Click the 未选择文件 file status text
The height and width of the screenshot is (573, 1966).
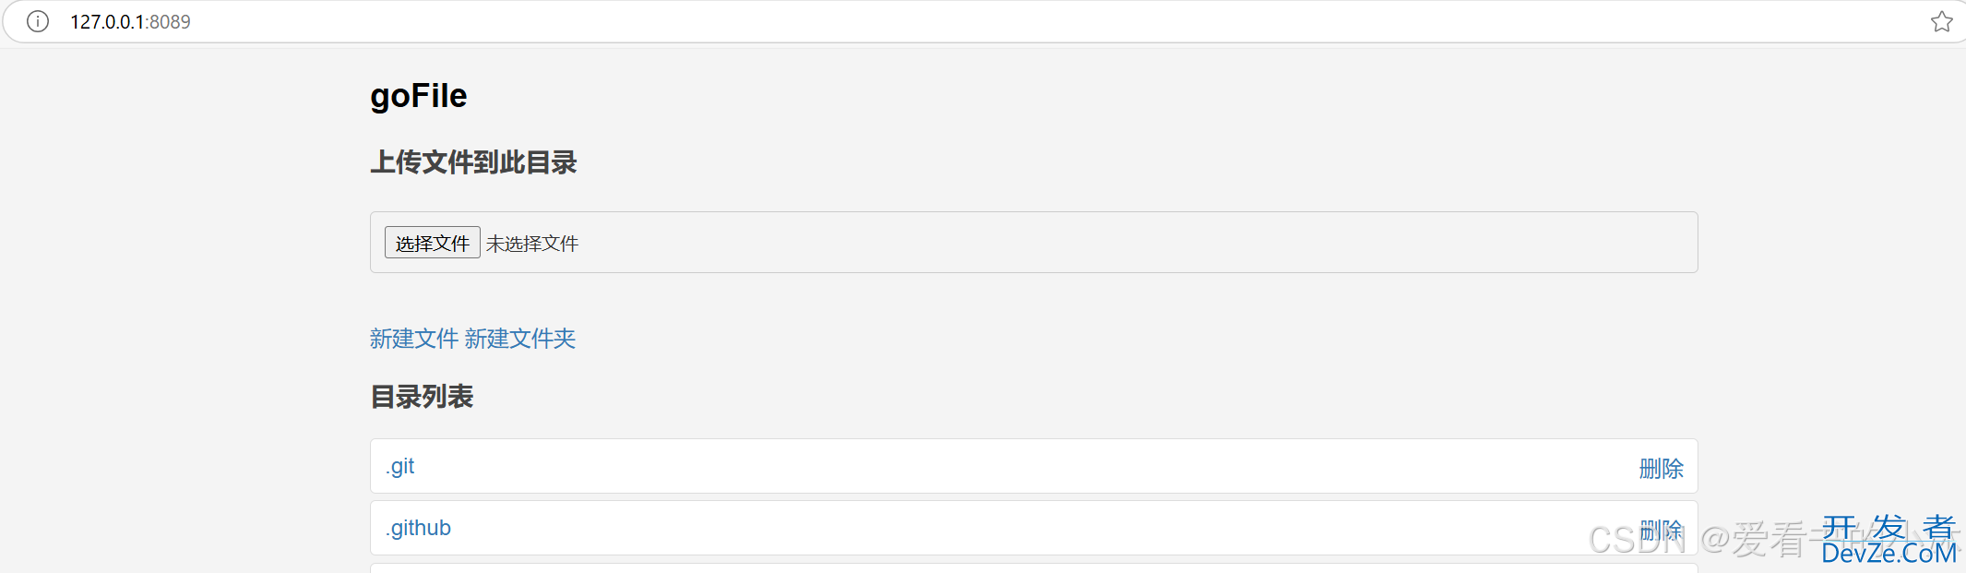coord(532,244)
